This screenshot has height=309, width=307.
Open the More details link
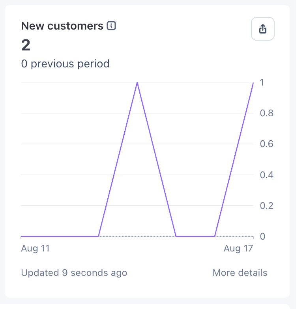point(240,273)
